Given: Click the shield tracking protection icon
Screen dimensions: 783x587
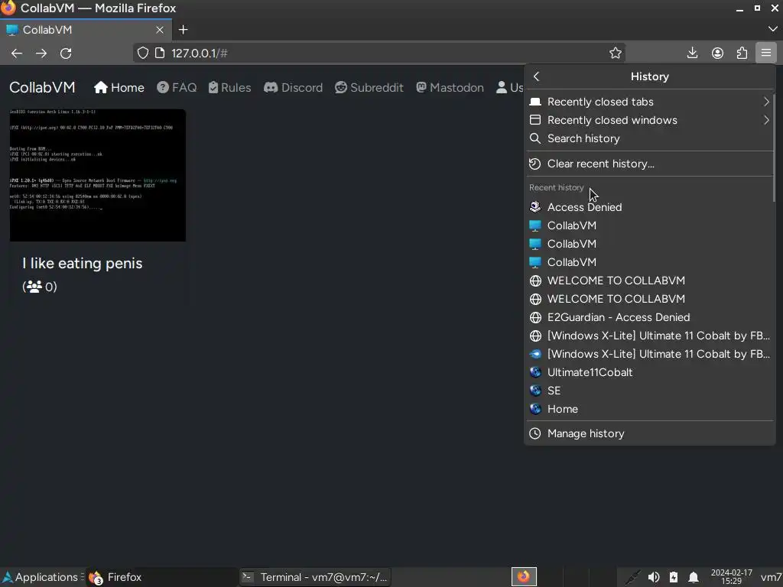Looking at the screenshot, I should pos(143,53).
